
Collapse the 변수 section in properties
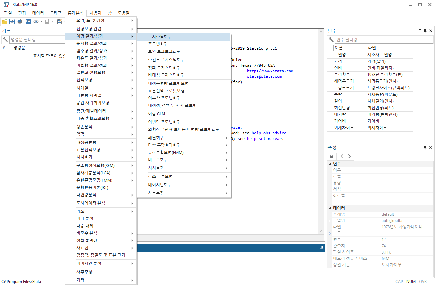tap(330, 164)
